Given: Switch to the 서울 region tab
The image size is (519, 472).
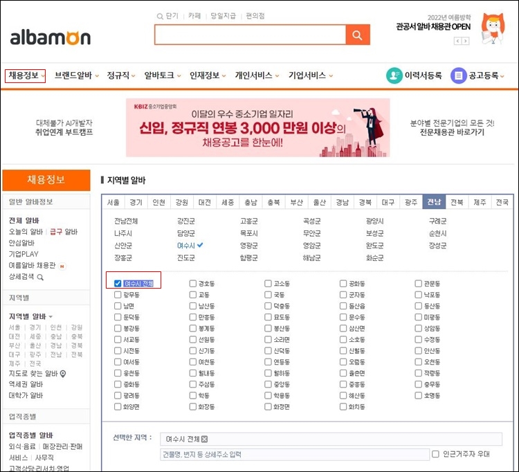Looking at the screenshot, I should tap(113, 202).
